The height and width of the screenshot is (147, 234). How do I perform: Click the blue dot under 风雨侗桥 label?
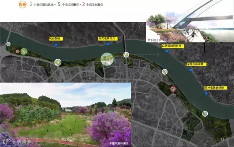coord(56,45)
